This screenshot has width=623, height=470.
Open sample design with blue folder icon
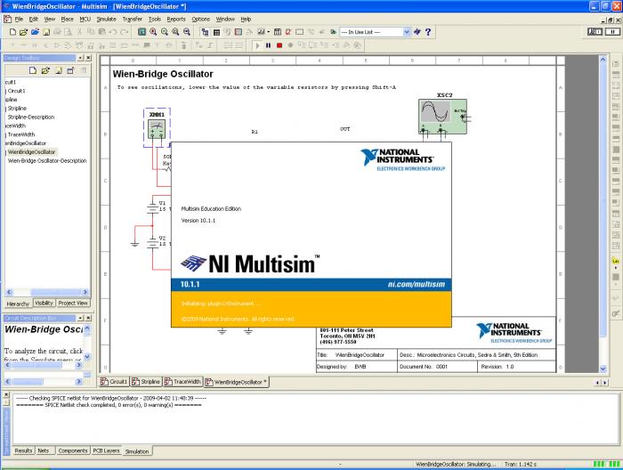pyautogui.click(x=35, y=32)
